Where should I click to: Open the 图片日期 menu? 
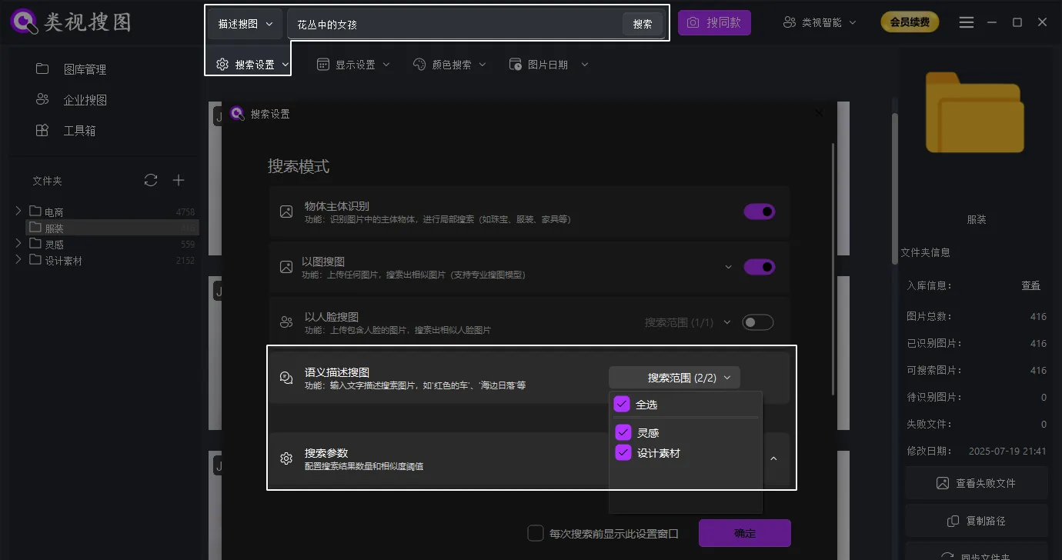[547, 64]
